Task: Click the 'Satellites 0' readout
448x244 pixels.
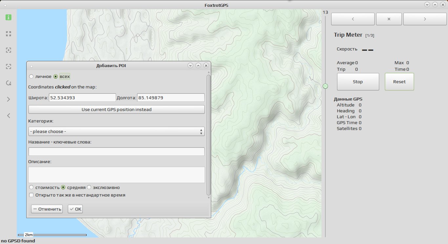Action: [x=349, y=129]
